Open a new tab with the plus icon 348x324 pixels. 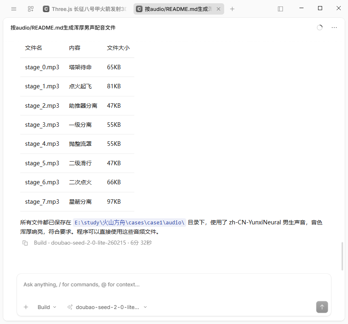tap(232, 9)
